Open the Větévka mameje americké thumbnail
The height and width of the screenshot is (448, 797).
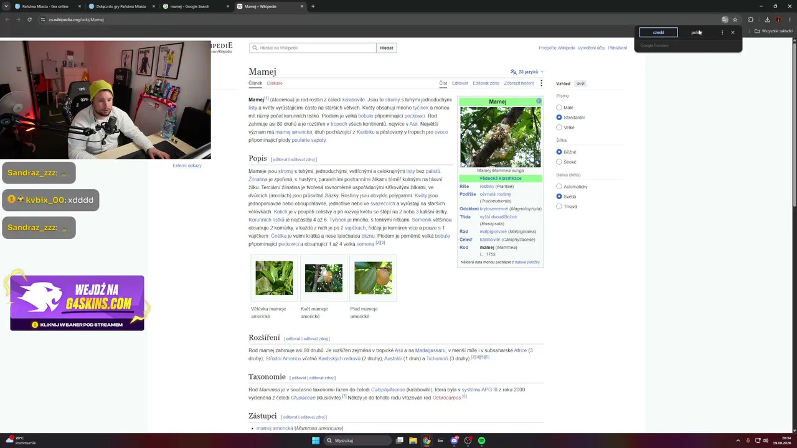274,278
